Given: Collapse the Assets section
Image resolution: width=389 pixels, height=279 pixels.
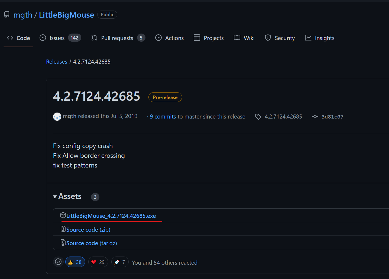Looking at the screenshot, I should (x=67, y=196).
